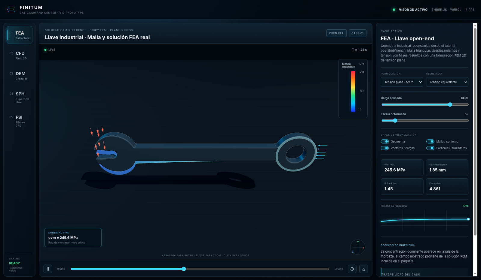
Task: Click the playback timeline slider
Action: (x=200, y=269)
